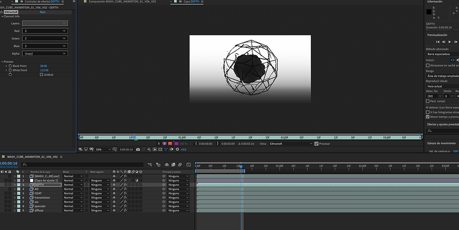
Task: Open the composition mini-flowchart icon
Action: [150, 165]
